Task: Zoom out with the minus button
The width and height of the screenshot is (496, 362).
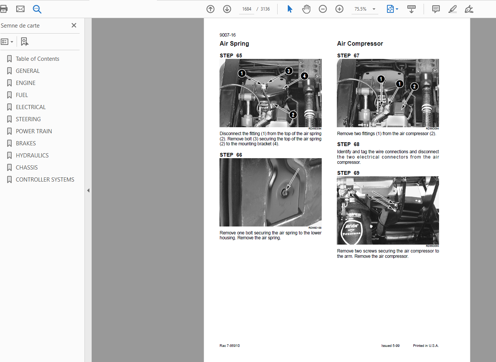Action: (x=323, y=9)
